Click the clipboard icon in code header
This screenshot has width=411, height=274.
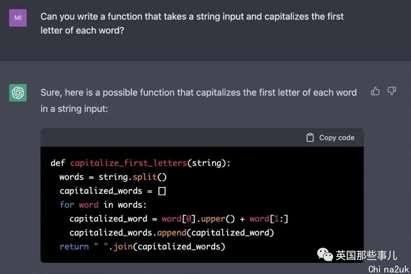(310, 138)
